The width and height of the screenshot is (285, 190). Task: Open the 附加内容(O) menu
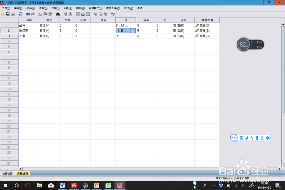tap(113, 8)
